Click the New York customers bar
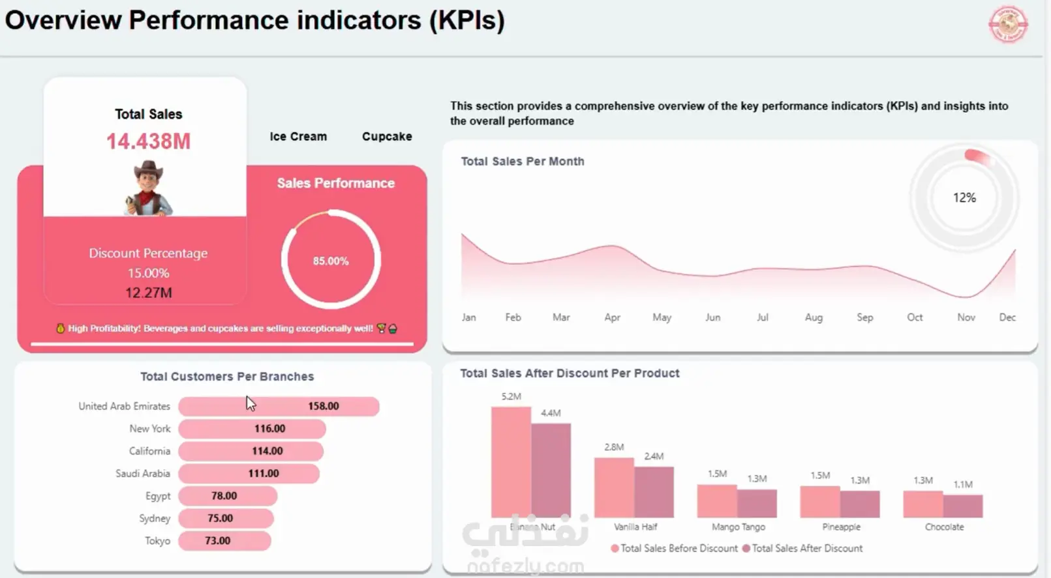Image resolution: width=1051 pixels, height=578 pixels. point(252,429)
